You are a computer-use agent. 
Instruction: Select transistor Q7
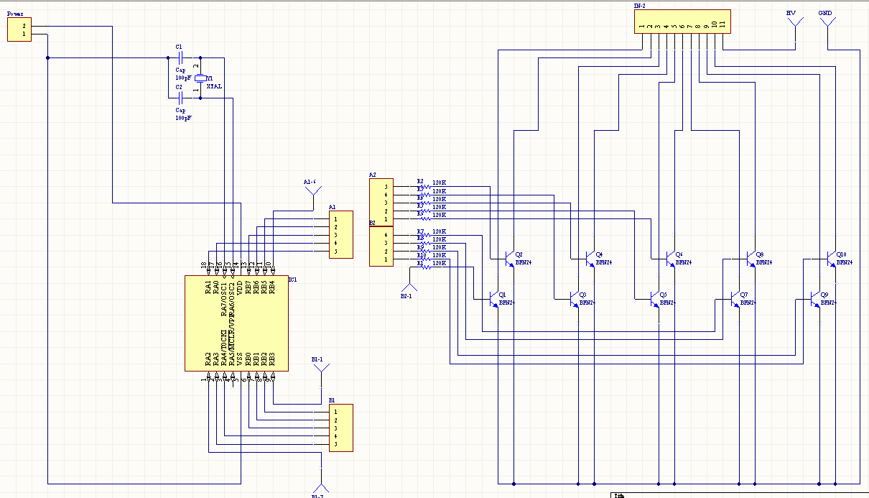[x=735, y=299]
